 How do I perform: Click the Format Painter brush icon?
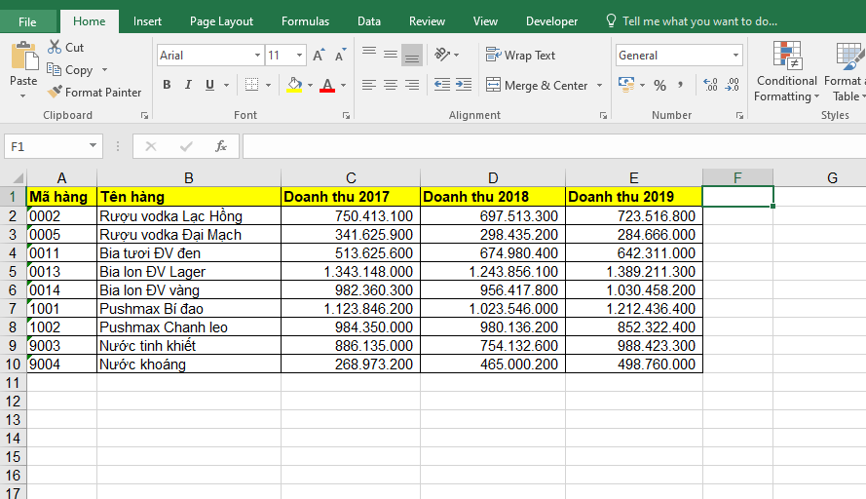coord(55,93)
